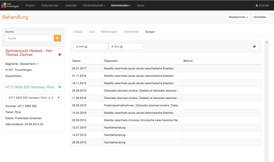This screenshot has height=162, width=274.
Task: Switch to the Rechnungen tab
Action: (x=109, y=32)
